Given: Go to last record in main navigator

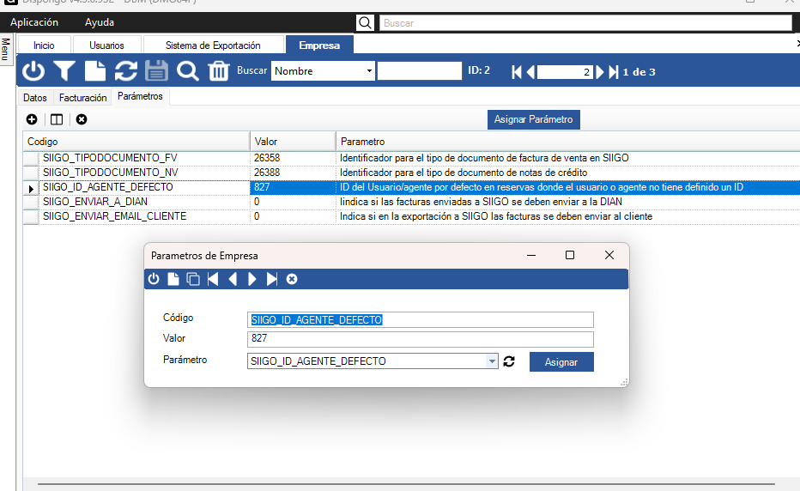Looking at the screenshot, I should [x=613, y=72].
